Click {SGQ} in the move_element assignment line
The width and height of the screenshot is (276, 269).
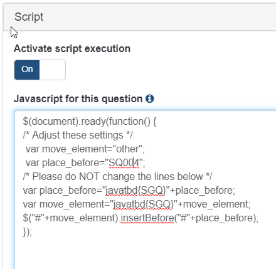(x=159, y=204)
